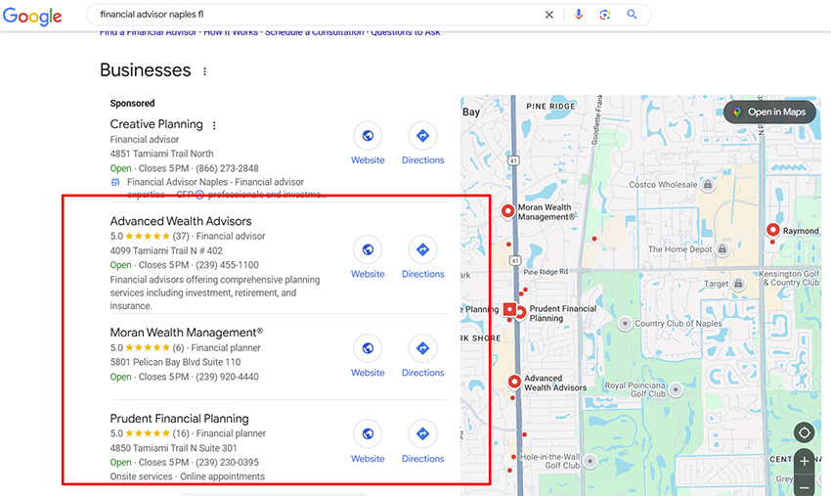
Task: Get directions to Prudent Financial Planning
Action: coord(422,434)
